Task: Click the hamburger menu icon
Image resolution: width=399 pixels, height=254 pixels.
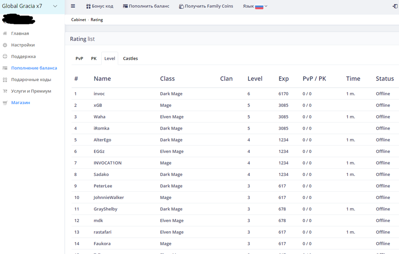Action: pyautogui.click(x=73, y=6)
